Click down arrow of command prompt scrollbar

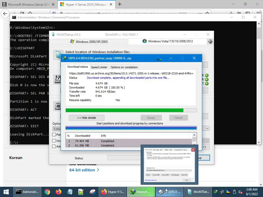coord(259,142)
